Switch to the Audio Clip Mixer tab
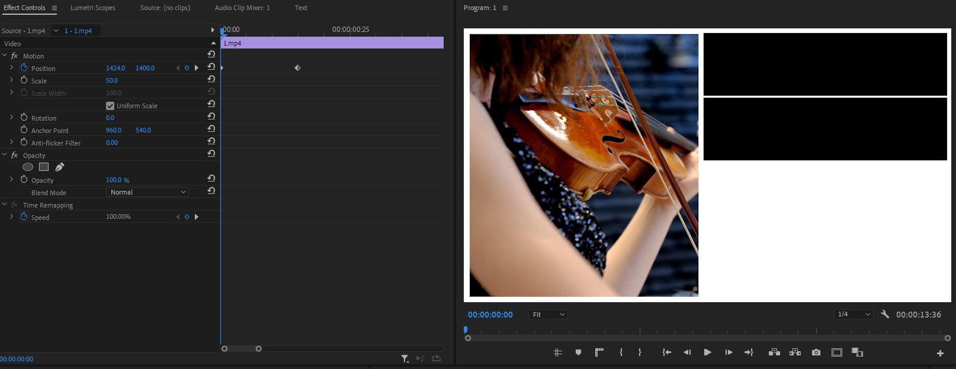The height and width of the screenshot is (369, 956). [242, 8]
